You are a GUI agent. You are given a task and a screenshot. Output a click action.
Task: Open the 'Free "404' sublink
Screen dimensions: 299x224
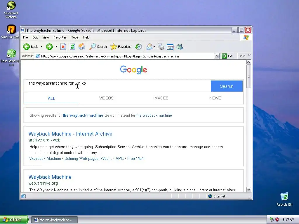pyautogui.click(x=135, y=158)
